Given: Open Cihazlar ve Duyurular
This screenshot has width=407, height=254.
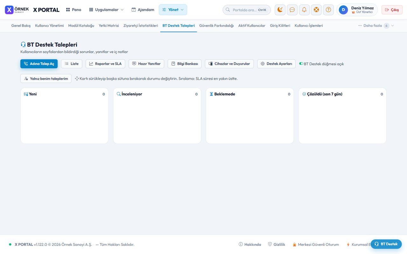Looking at the screenshot, I should point(229,64).
